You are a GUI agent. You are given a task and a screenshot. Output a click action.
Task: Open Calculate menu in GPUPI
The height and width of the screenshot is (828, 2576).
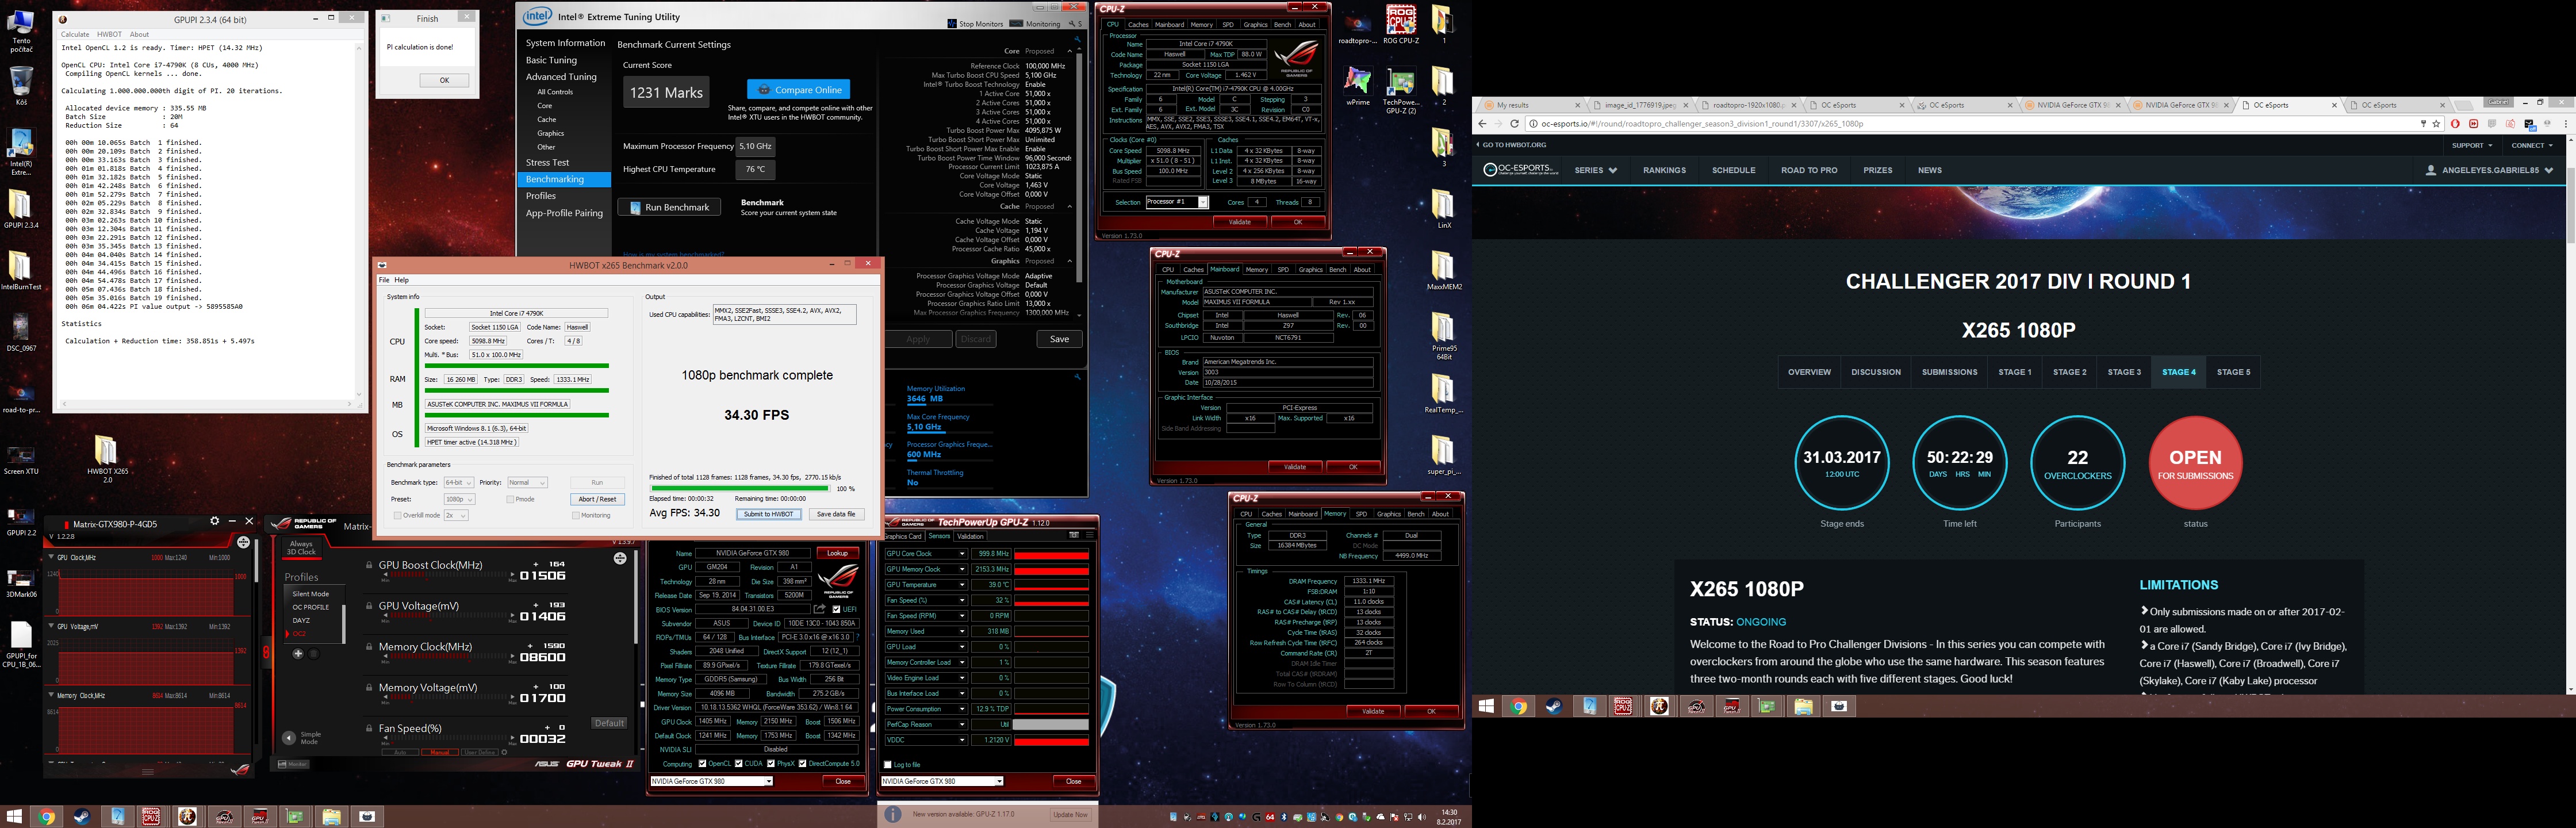tap(75, 34)
